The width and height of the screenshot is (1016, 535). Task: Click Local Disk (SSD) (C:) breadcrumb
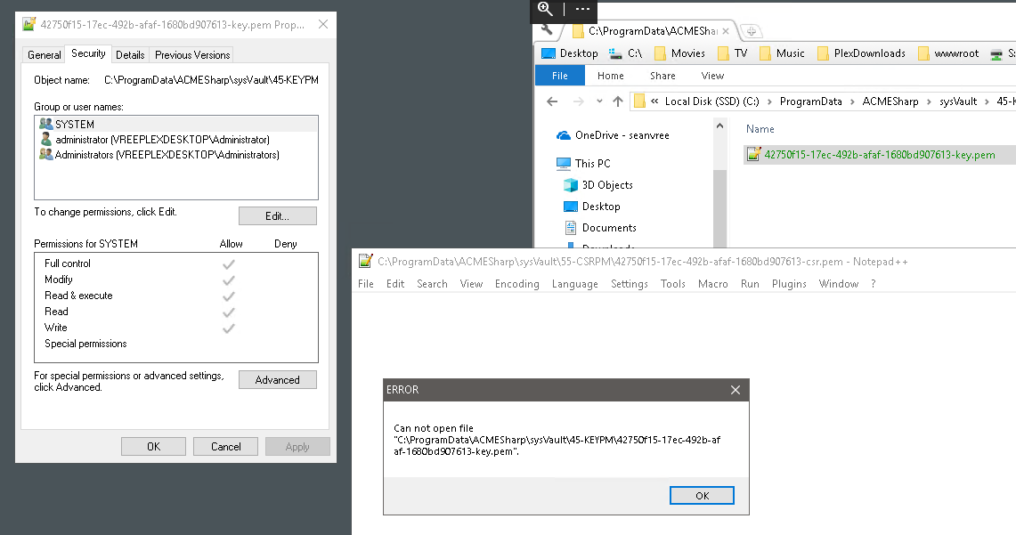tap(711, 101)
